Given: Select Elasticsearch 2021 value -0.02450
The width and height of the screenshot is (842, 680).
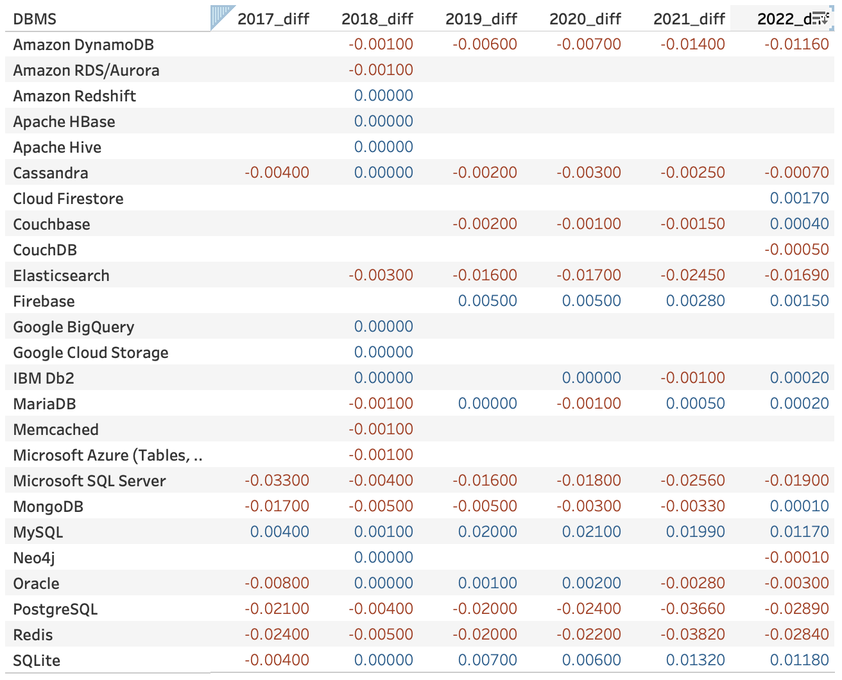Looking at the screenshot, I should [692, 275].
